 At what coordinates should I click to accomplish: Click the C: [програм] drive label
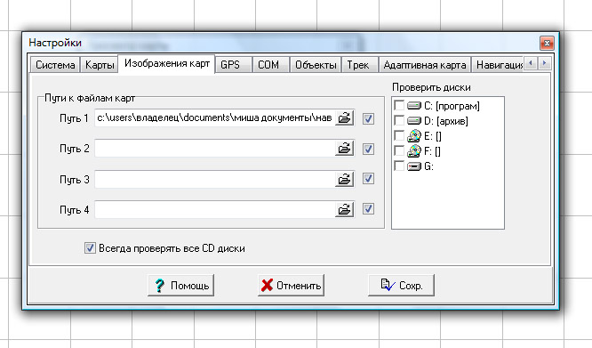pyautogui.click(x=452, y=106)
